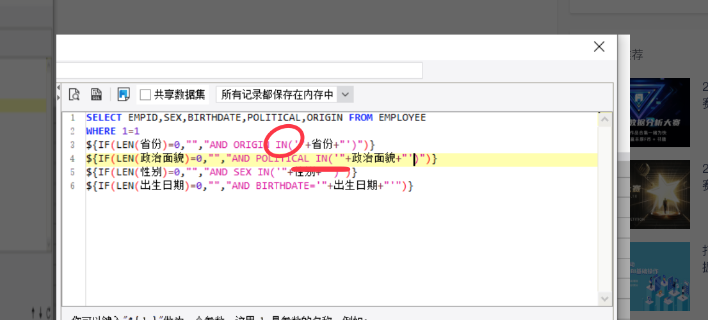Open the BI基础操作 thumbnail in background page
Image resolution: width=708 pixels, height=320 pixels.
click(x=660, y=276)
